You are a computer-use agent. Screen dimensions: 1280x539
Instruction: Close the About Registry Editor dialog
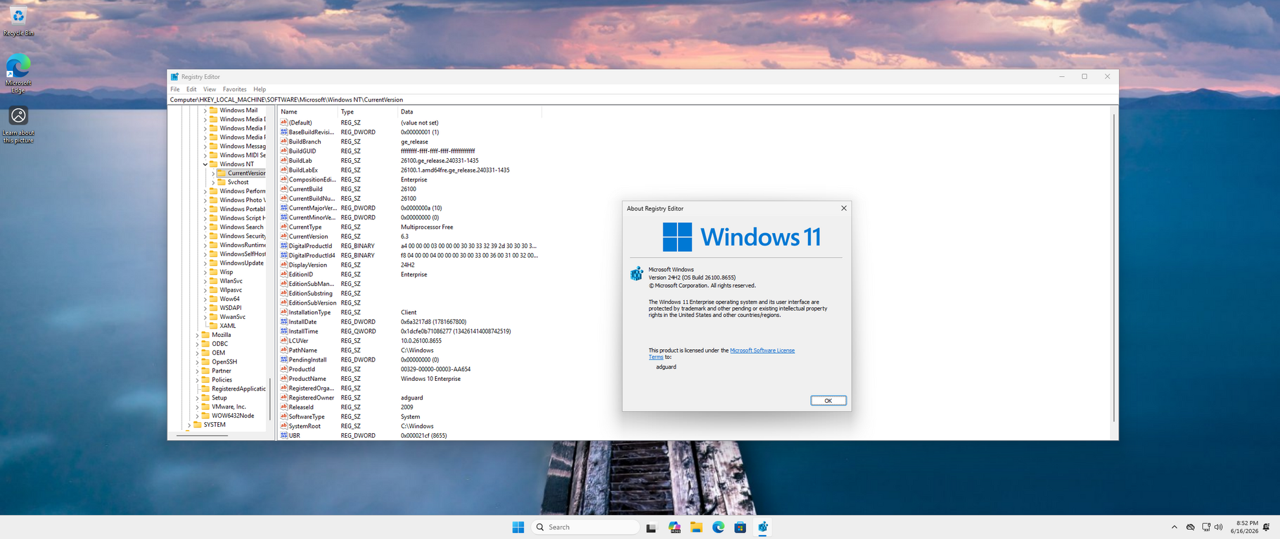(x=844, y=208)
